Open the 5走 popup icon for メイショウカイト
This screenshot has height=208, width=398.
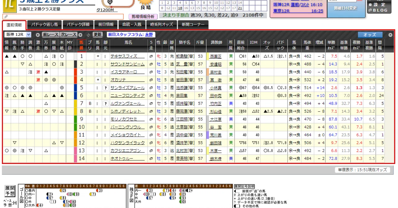click(151, 135)
